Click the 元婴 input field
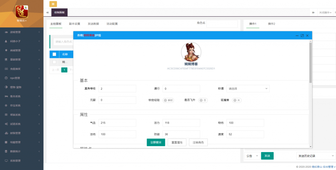This screenshot has width=336, height=170. [x=117, y=100]
